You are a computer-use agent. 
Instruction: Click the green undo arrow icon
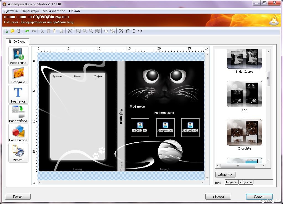click(27, 31)
